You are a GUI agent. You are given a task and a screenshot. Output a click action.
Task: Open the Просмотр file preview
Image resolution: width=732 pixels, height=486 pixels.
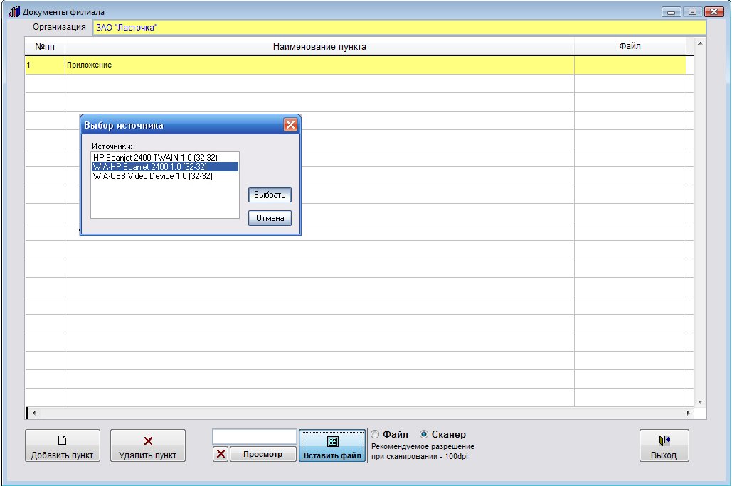(262, 454)
